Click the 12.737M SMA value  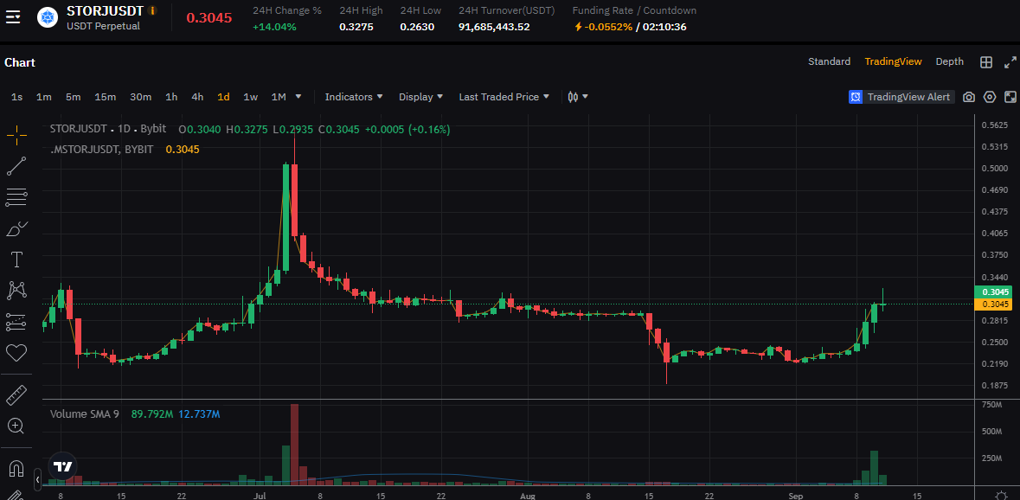[x=199, y=413]
